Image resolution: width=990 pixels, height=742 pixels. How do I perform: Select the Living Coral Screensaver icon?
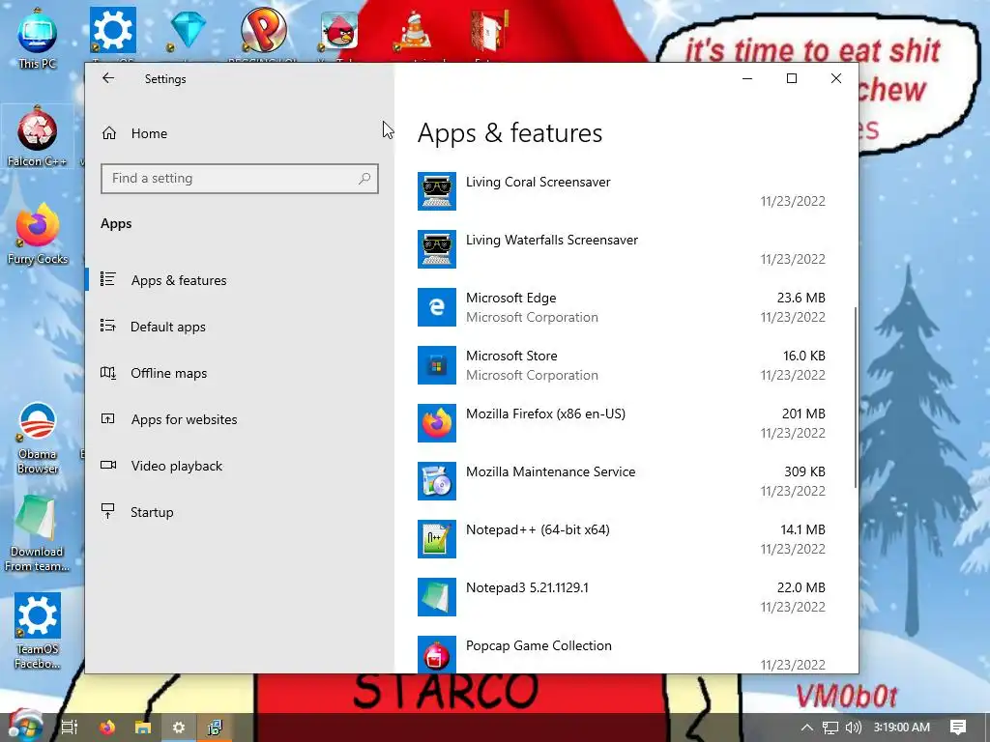tap(437, 191)
